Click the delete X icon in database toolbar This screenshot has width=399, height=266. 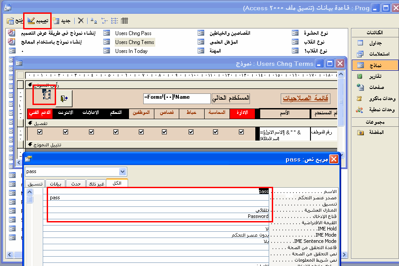(81, 20)
